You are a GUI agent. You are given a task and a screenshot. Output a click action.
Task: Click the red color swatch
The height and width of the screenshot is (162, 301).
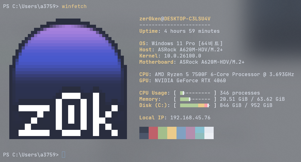[x=153, y=133]
